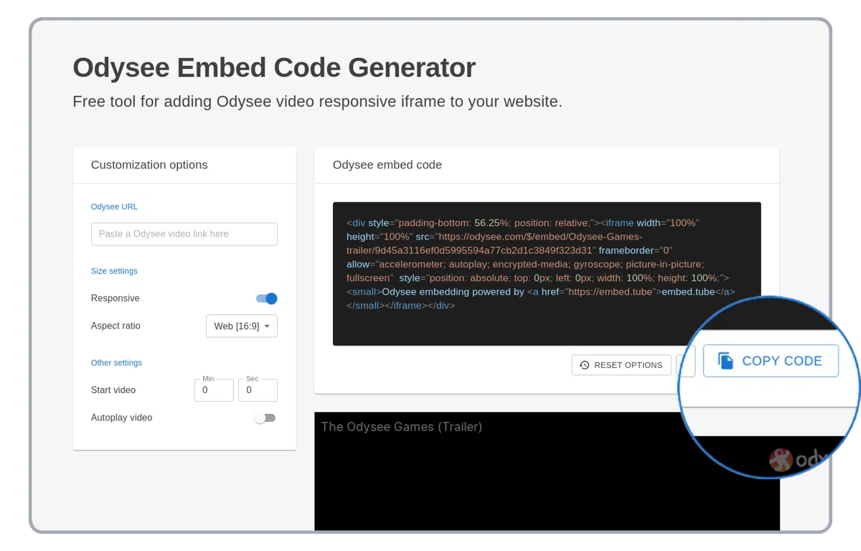Click the Odysee URL input field

[x=184, y=234]
